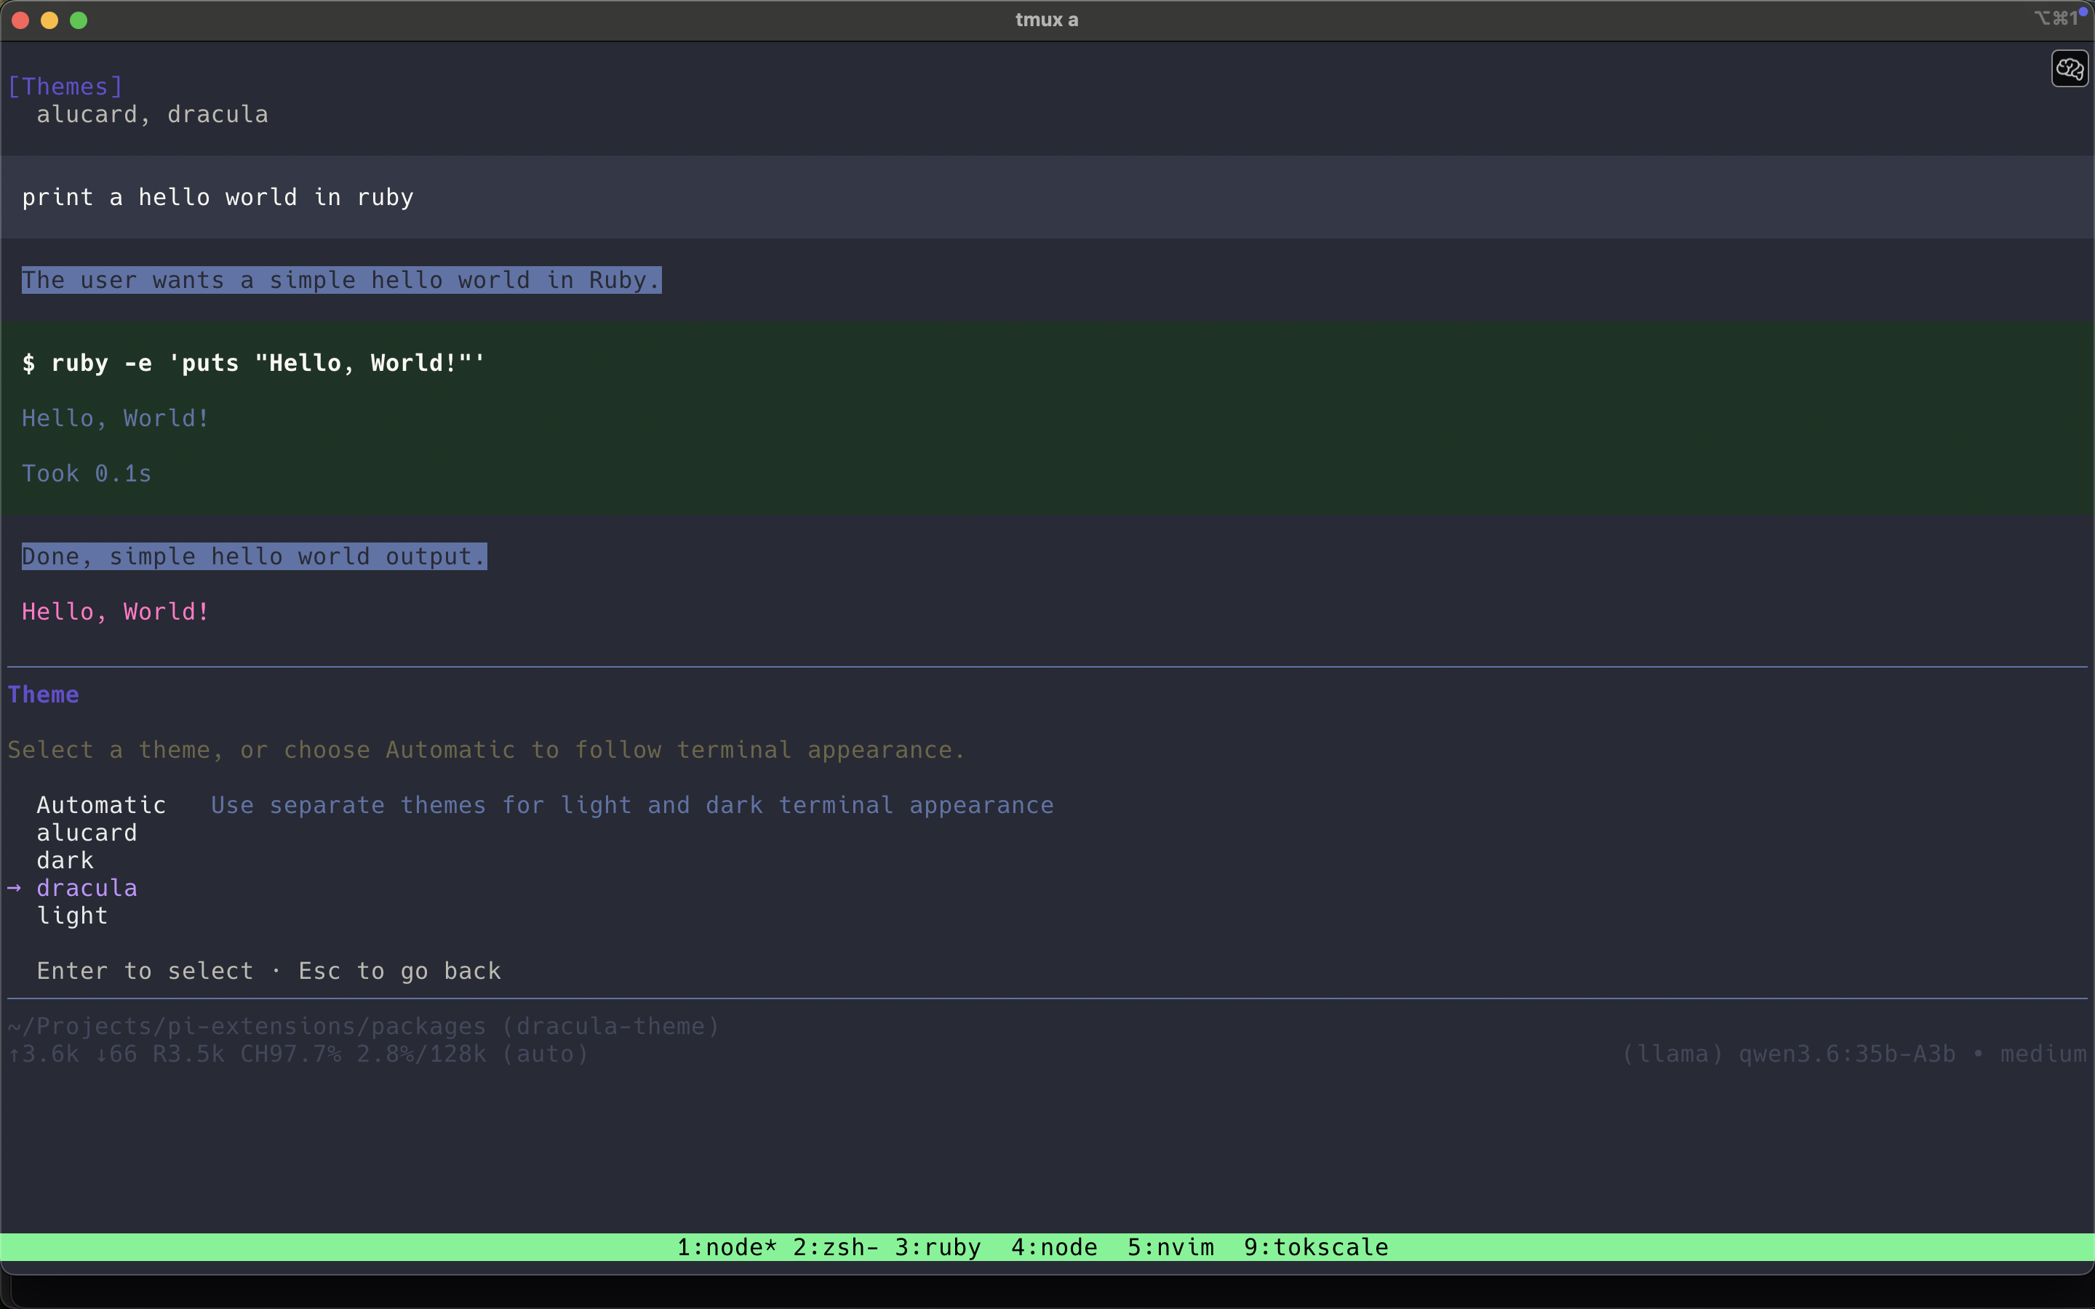Select the Automatic theme option
The height and width of the screenshot is (1309, 2095).
(x=101, y=805)
